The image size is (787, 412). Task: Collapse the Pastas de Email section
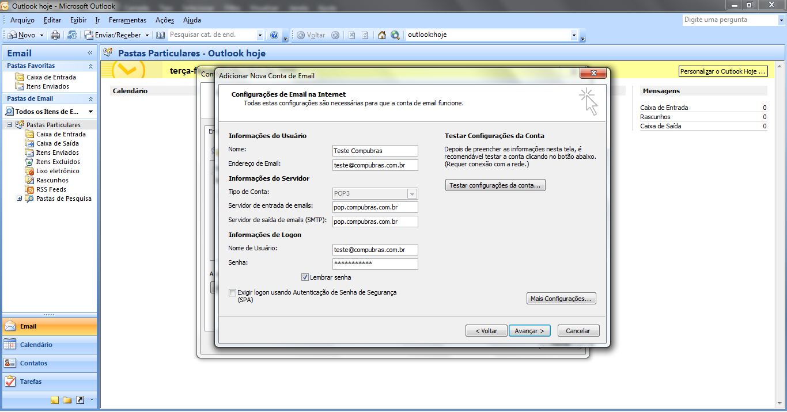[x=90, y=98]
